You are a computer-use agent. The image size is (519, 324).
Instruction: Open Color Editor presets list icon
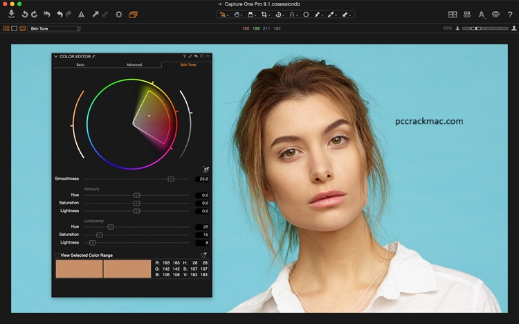[x=201, y=56]
